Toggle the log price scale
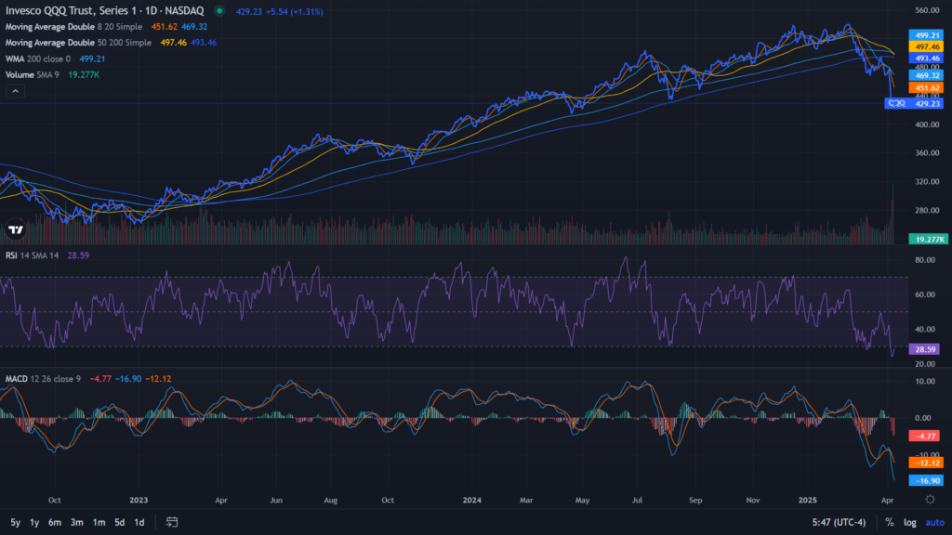The image size is (952, 535). (x=909, y=522)
